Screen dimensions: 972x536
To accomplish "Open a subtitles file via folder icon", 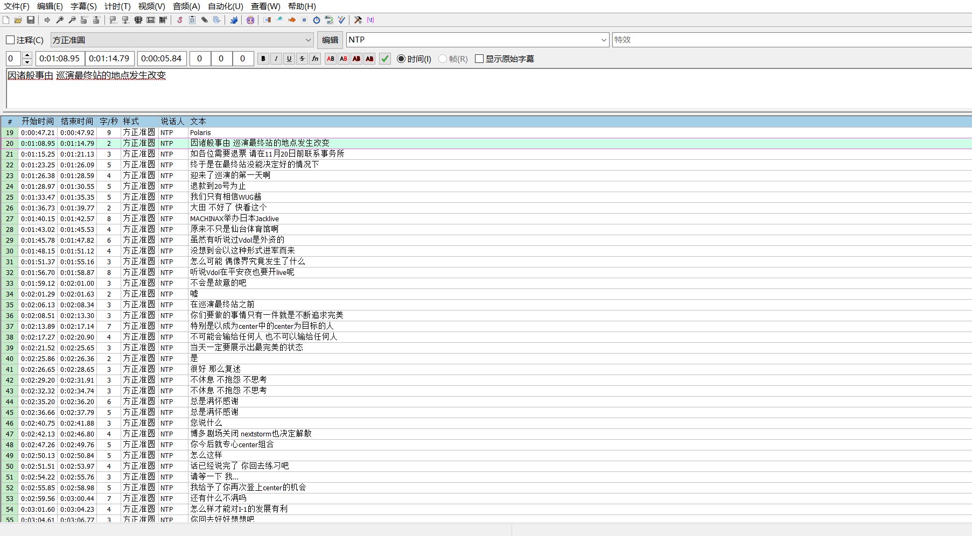I will tap(18, 20).
